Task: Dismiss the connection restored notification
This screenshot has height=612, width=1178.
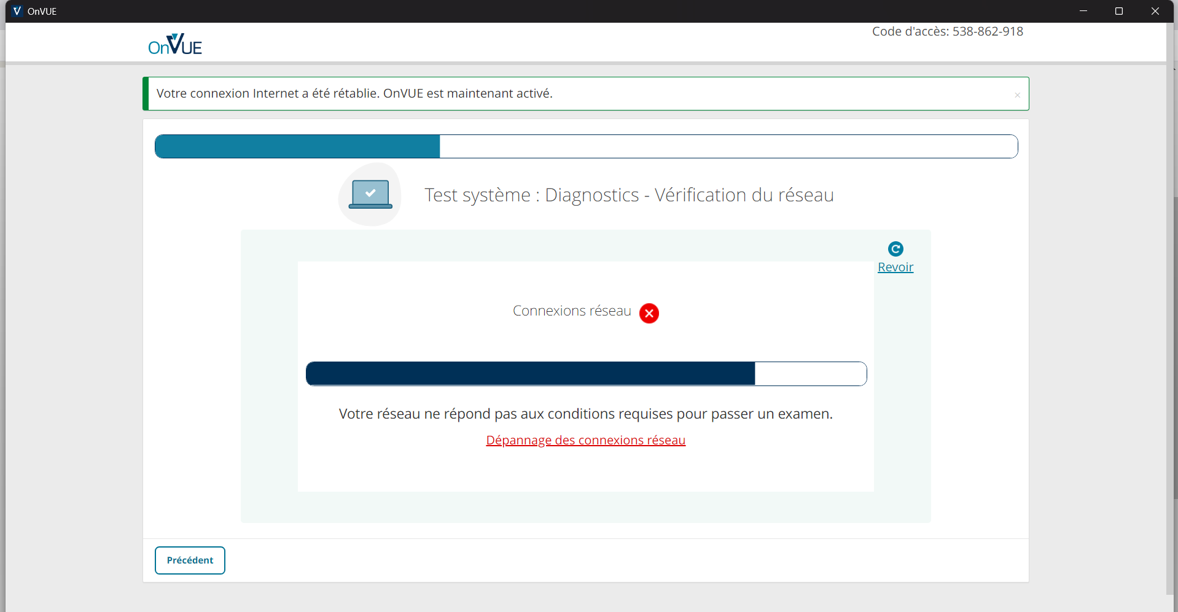Action: point(1017,95)
